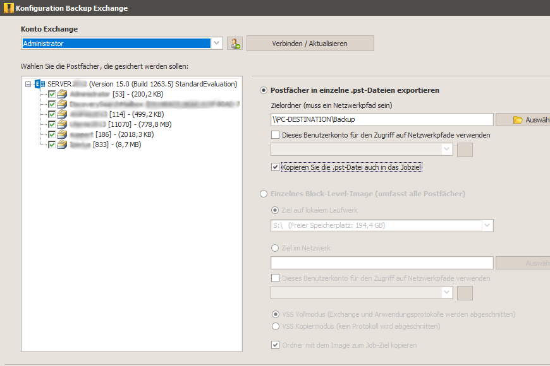Check user account option under 'Ziel im Netzwerk'
Screen dimensions: 550x366
(x=276, y=278)
